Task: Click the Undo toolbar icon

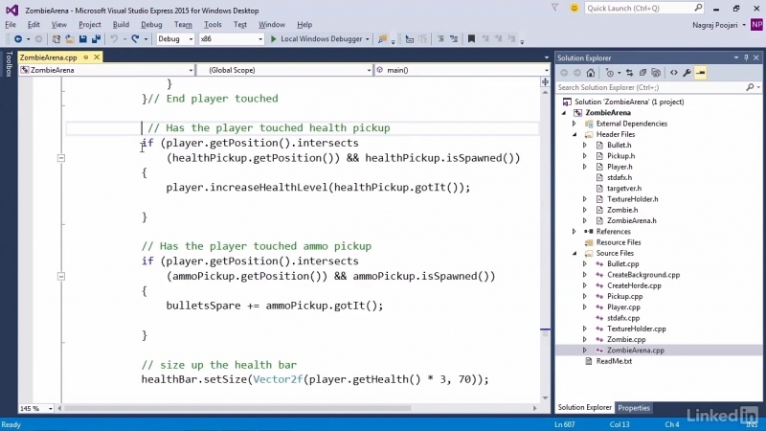Action: 115,39
